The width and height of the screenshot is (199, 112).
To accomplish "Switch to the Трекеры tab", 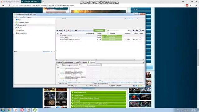I will pyautogui.click(x=83, y=62).
